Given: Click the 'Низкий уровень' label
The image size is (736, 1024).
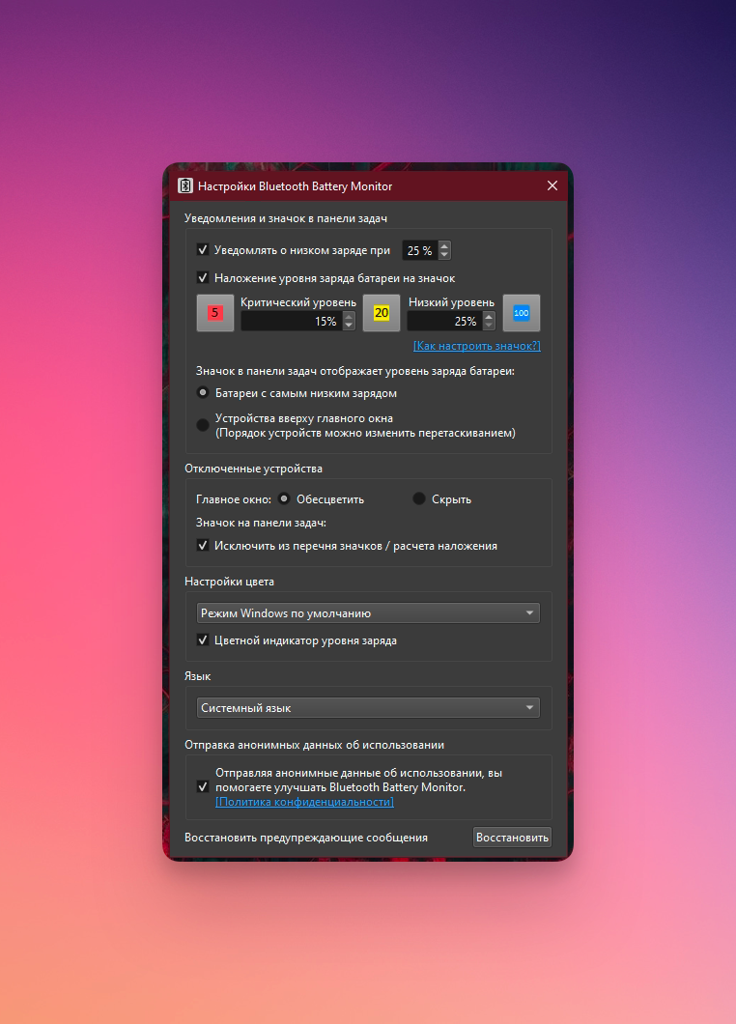Looking at the screenshot, I should tap(451, 302).
